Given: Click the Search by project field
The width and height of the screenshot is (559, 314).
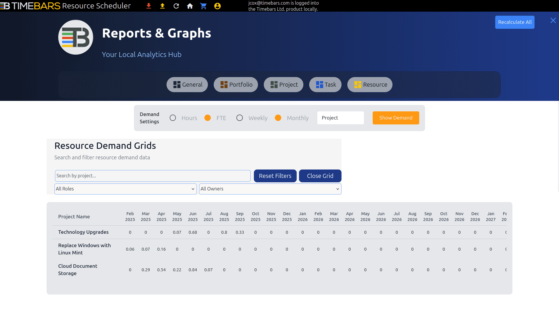Looking at the screenshot, I should [x=153, y=176].
